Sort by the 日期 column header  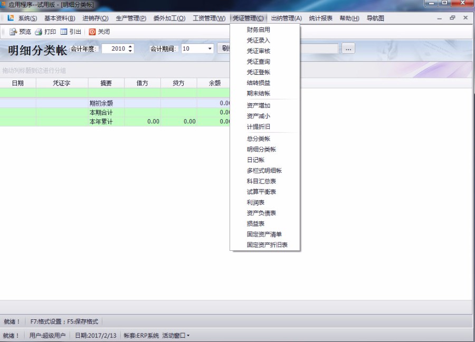point(18,83)
